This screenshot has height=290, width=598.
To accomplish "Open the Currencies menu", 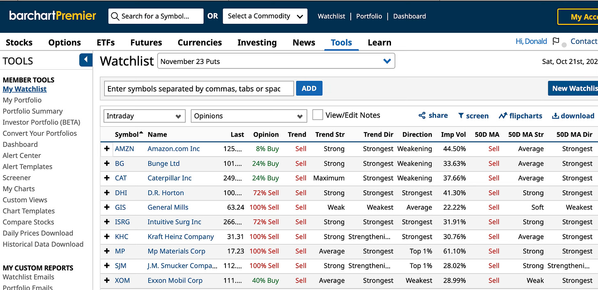I will (x=200, y=42).
